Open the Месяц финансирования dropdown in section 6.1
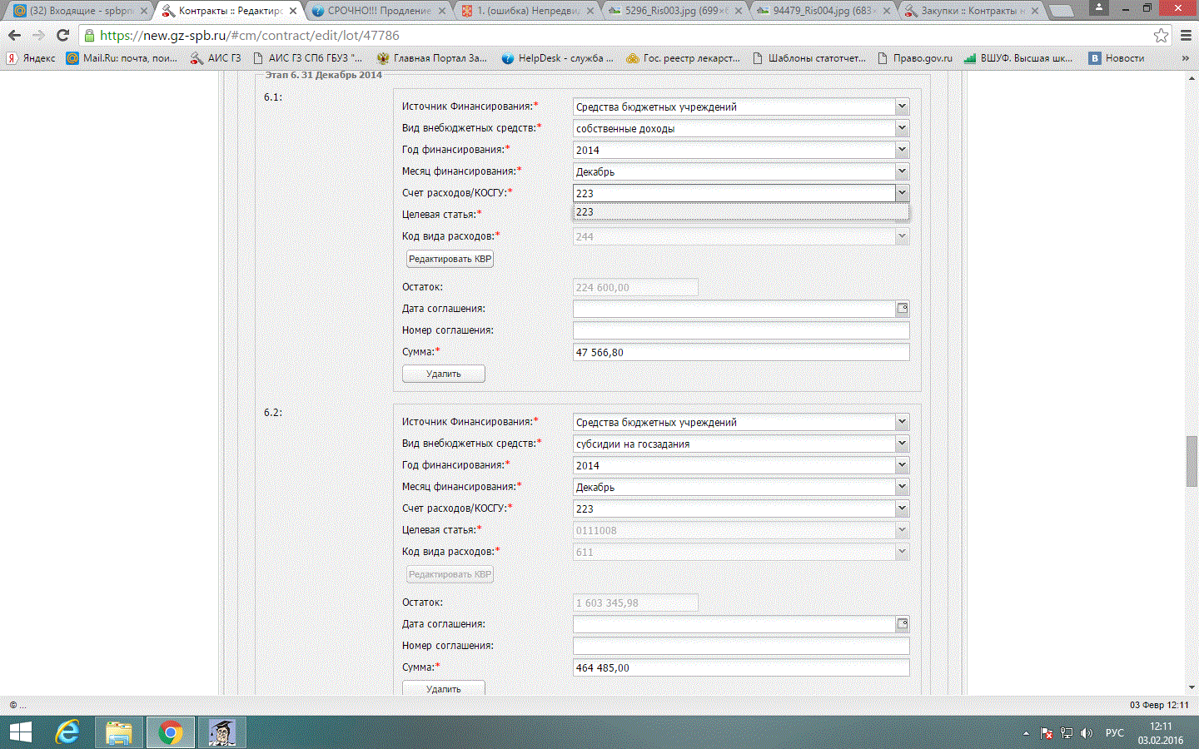1199x749 pixels. tap(902, 171)
